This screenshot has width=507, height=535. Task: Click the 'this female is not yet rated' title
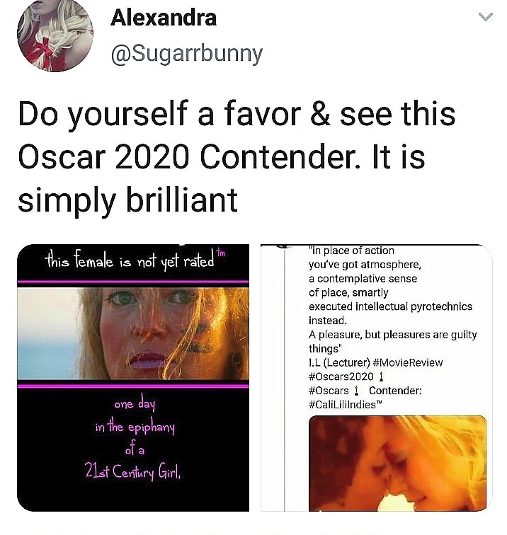click(x=130, y=261)
